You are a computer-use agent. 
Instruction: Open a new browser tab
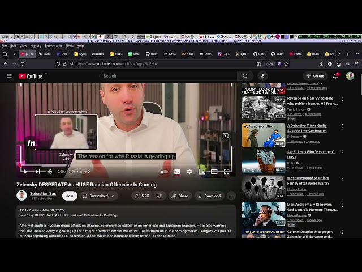click(347, 54)
